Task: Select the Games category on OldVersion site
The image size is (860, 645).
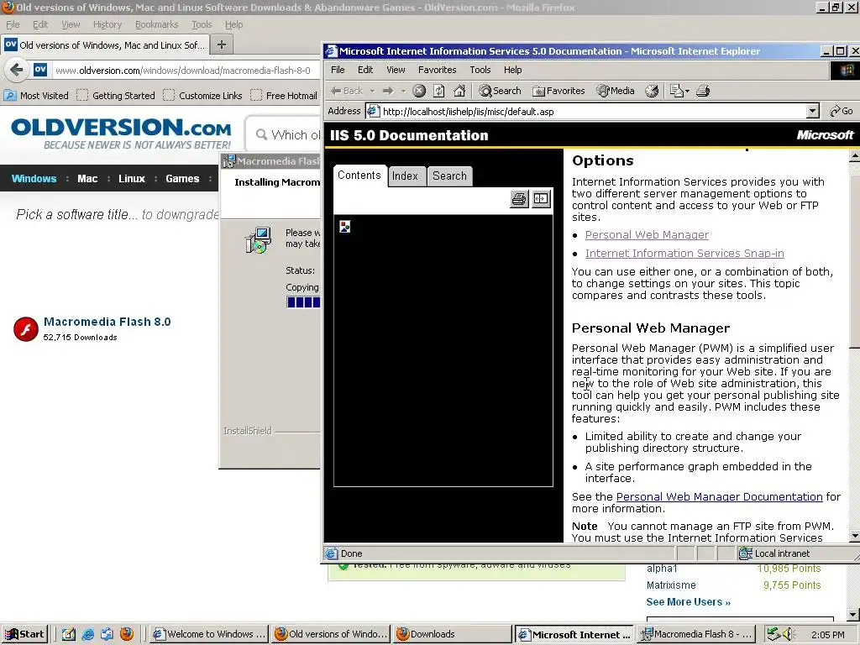Action: coord(182,179)
